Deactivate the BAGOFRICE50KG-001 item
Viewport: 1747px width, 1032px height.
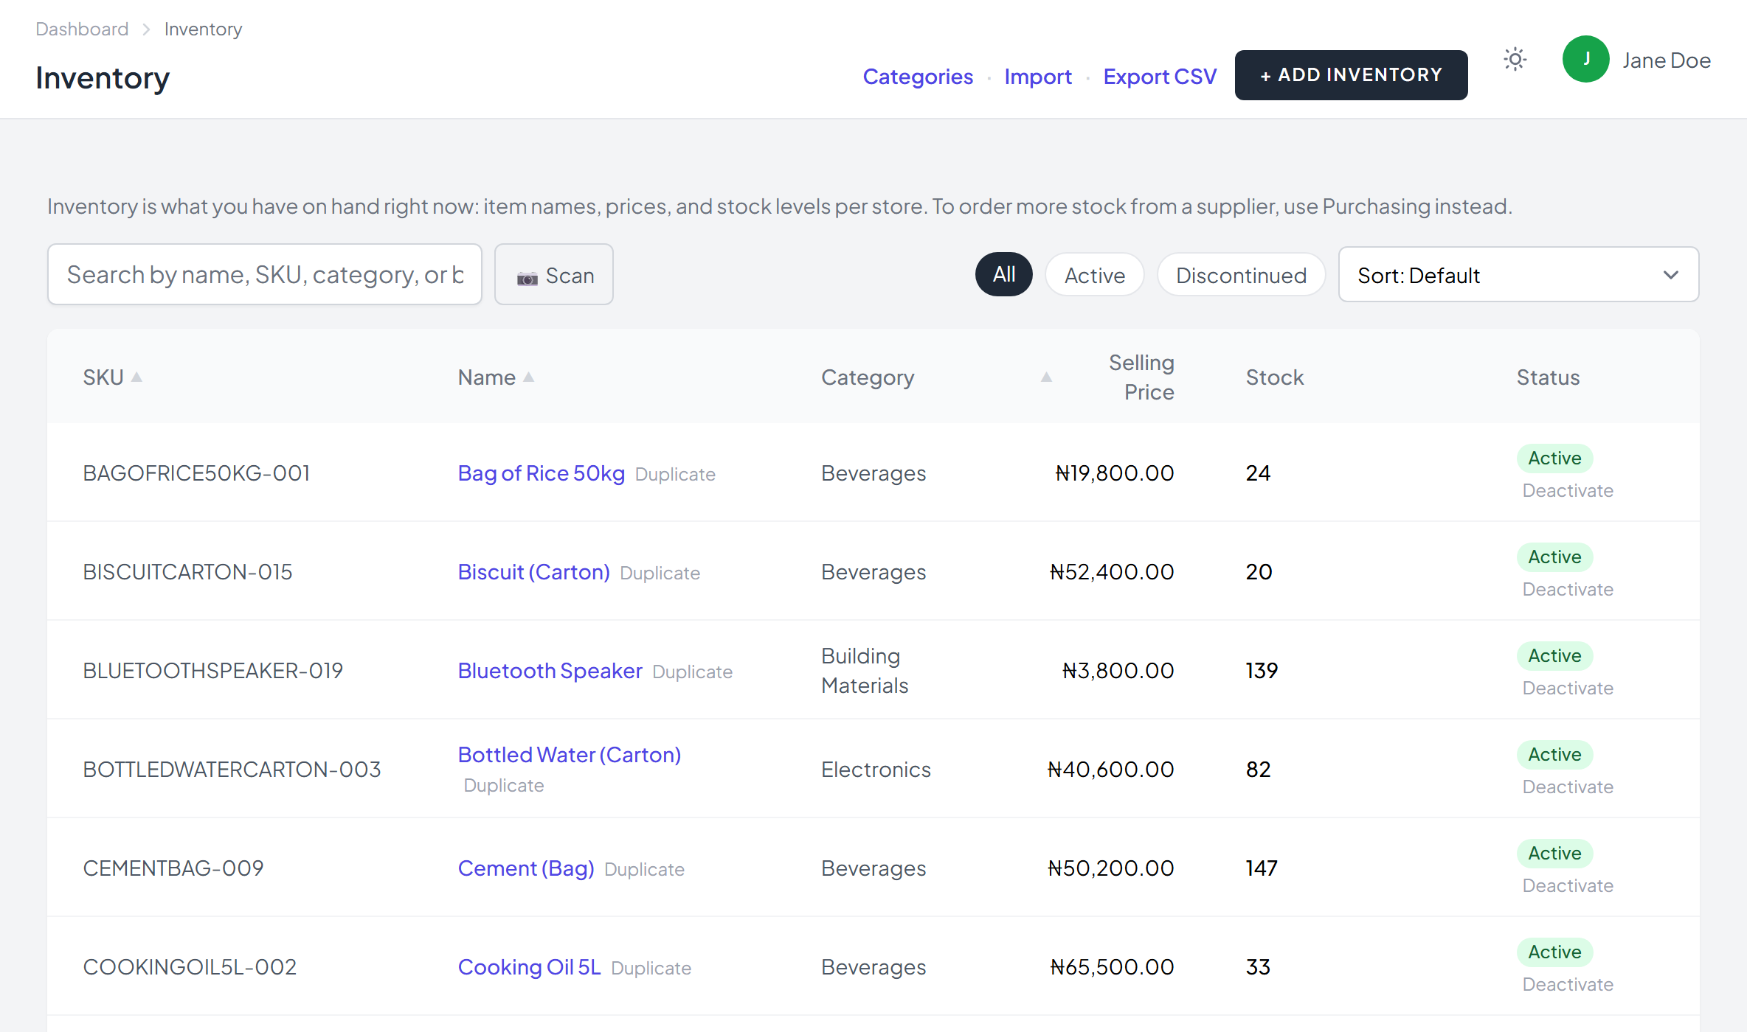point(1568,490)
